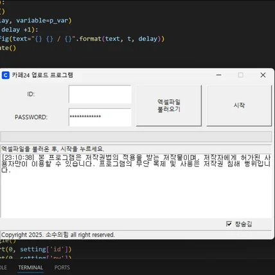The width and height of the screenshot is (275, 275).
Task: Click the 시작 button
Action: 239,105
